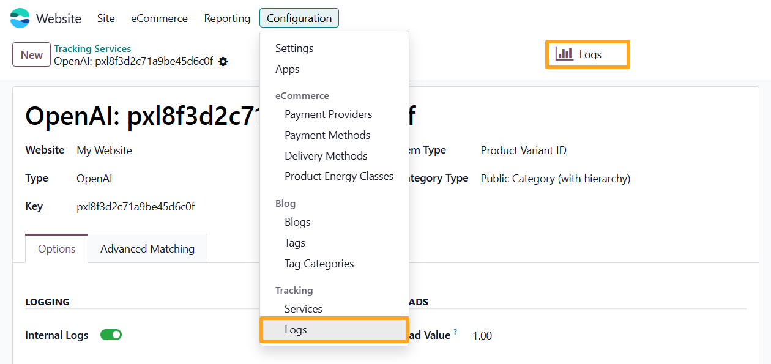Open Delivery Methods menu entry
The image size is (771, 364).
coord(334,156)
